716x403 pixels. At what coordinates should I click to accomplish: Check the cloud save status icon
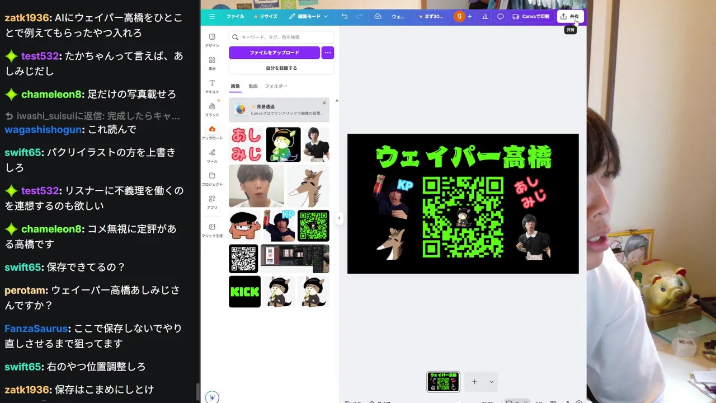coord(378,16)
